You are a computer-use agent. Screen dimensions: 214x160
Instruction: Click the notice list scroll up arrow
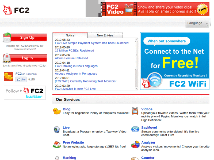[x=136, y=39]
